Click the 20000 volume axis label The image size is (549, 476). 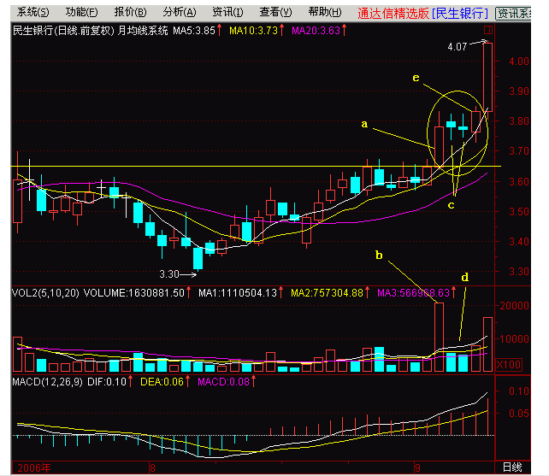(x=514, y=306)
